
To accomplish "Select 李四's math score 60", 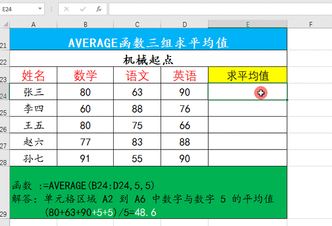I will tap(85, 108).
